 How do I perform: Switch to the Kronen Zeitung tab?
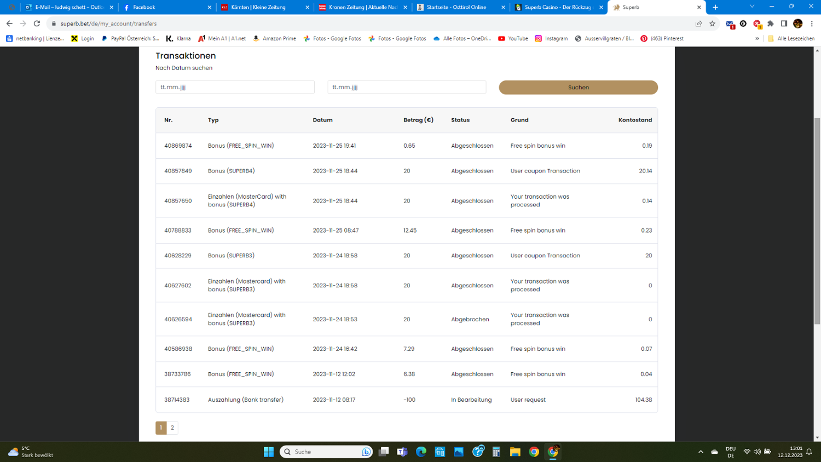[362, 7]
